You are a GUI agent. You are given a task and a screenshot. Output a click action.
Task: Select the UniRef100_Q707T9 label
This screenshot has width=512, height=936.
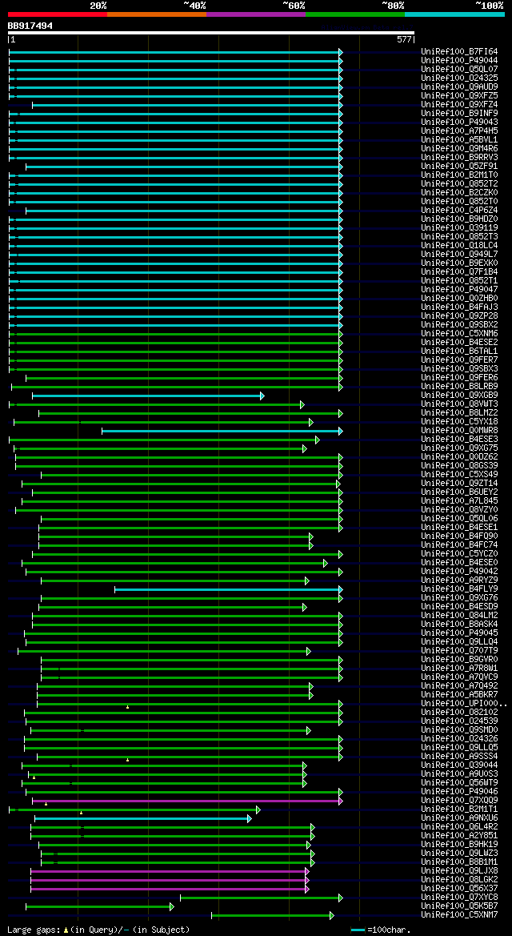459,651
